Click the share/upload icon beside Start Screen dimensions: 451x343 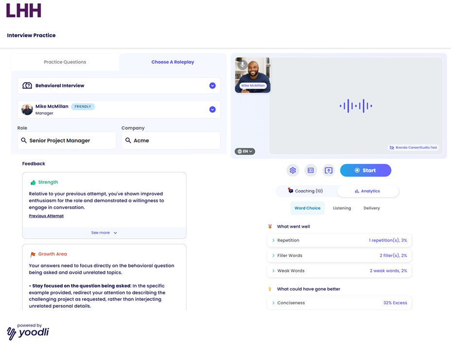click(328, 171)
